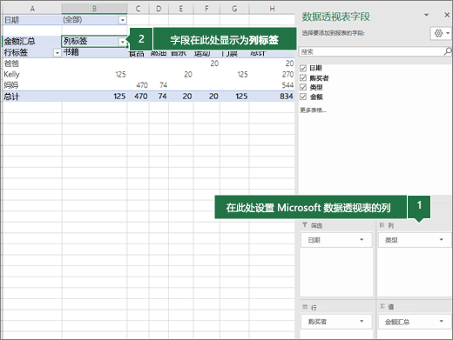The image size is (453, 340).
Task: Open the task pane options arrow
Action: click(x=426, y=15)
